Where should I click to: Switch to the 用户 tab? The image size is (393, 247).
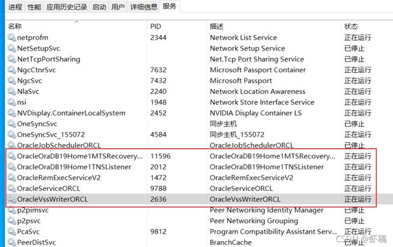click(118, 7)
